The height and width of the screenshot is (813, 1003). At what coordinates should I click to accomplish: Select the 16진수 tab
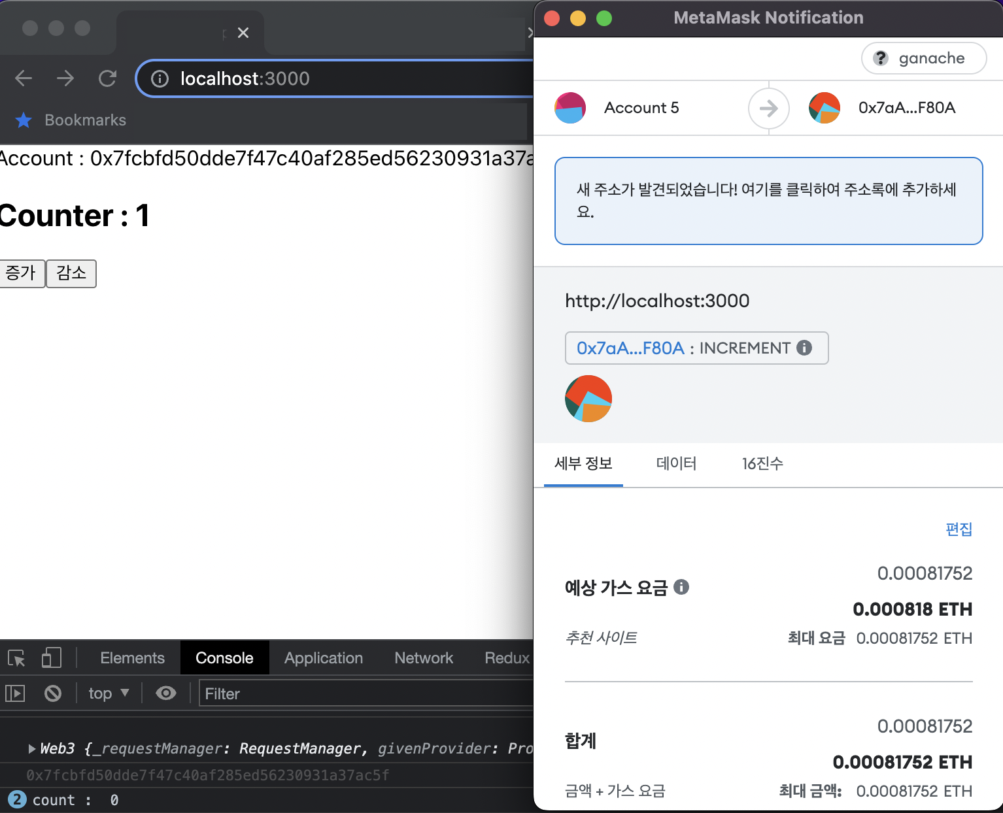[762, 463]
